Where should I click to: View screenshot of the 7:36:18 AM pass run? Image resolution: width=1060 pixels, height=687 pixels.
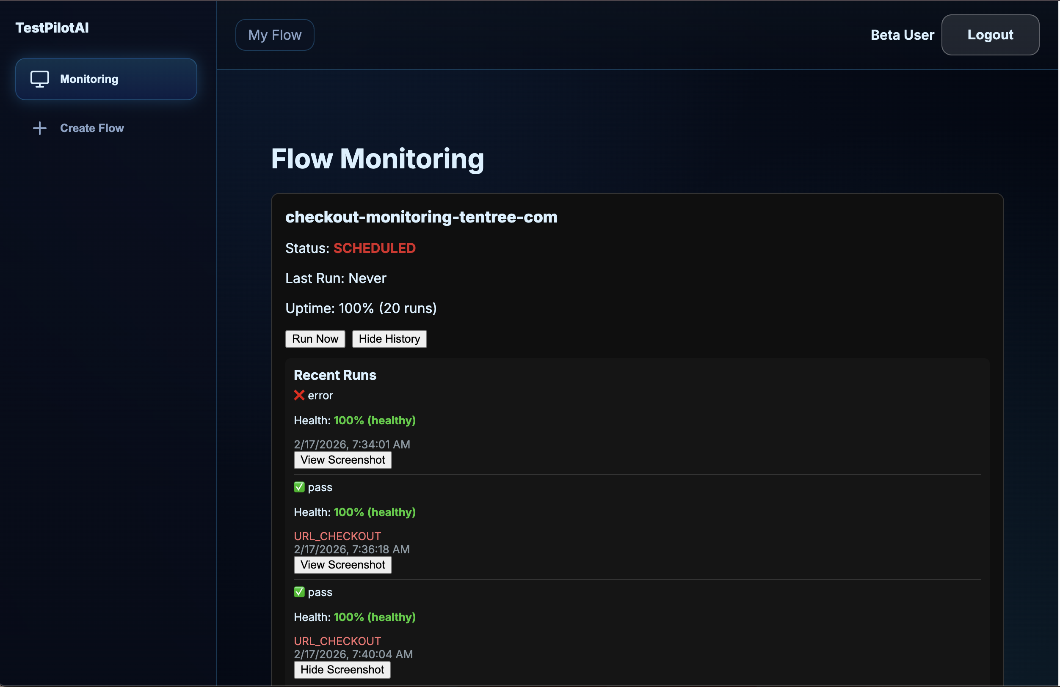point(342,565)
